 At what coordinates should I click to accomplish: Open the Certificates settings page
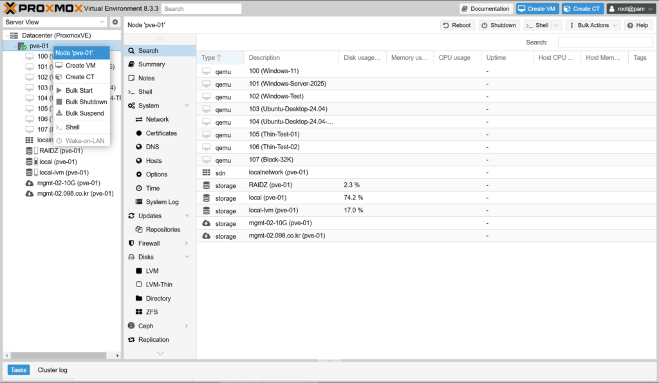pos(161,133)
